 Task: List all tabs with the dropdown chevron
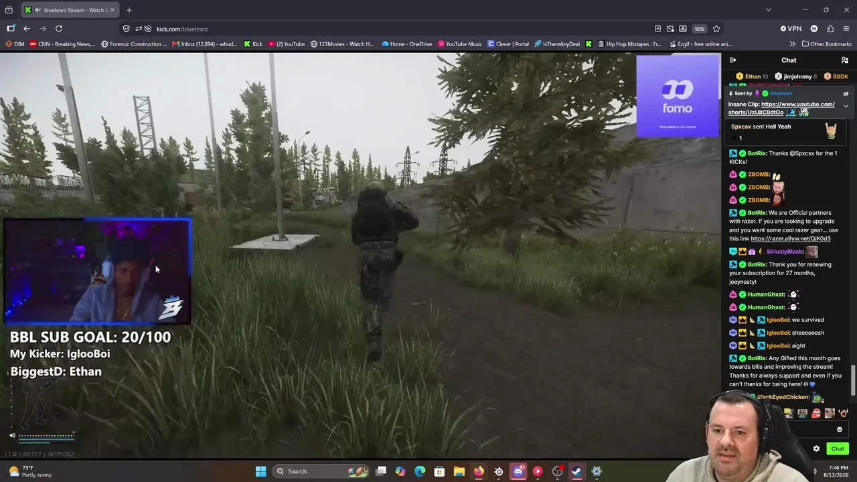(x=769, y=10)
